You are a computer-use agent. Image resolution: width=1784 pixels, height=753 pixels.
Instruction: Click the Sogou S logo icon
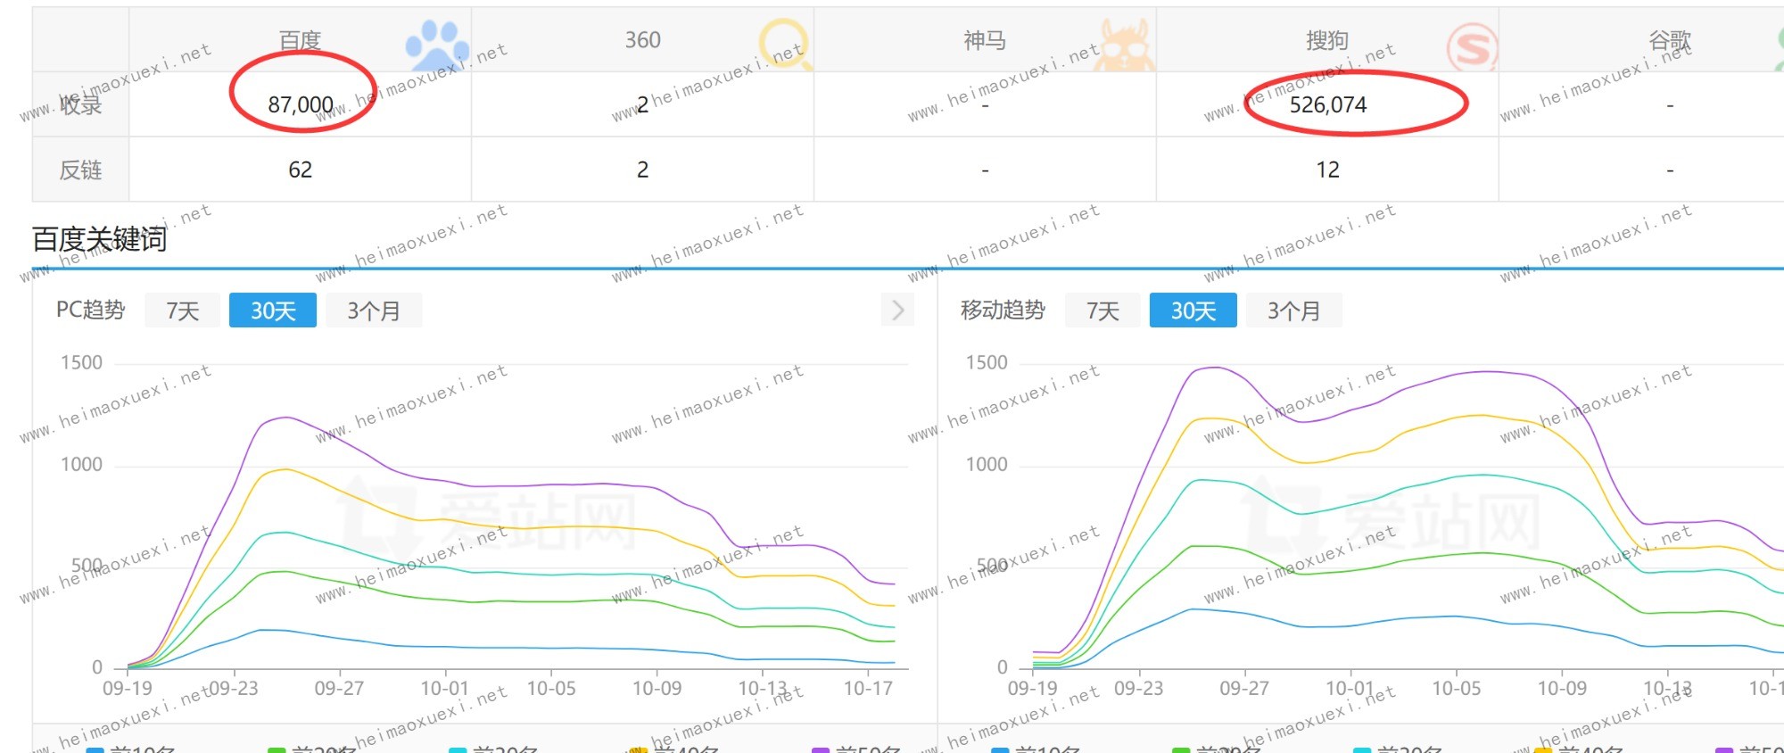[x=1470, y=47]
